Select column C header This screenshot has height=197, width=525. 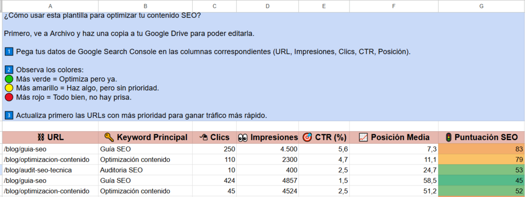click(214, 6)
